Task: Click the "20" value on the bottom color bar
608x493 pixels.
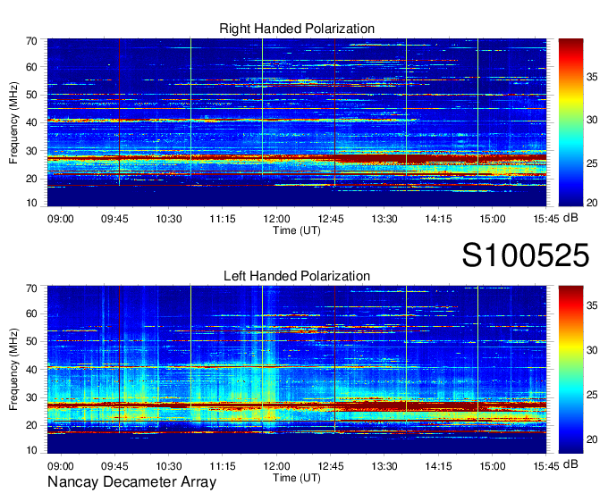Action: tap(592, 439)
